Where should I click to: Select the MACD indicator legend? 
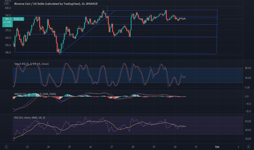(x=35, y=94)
